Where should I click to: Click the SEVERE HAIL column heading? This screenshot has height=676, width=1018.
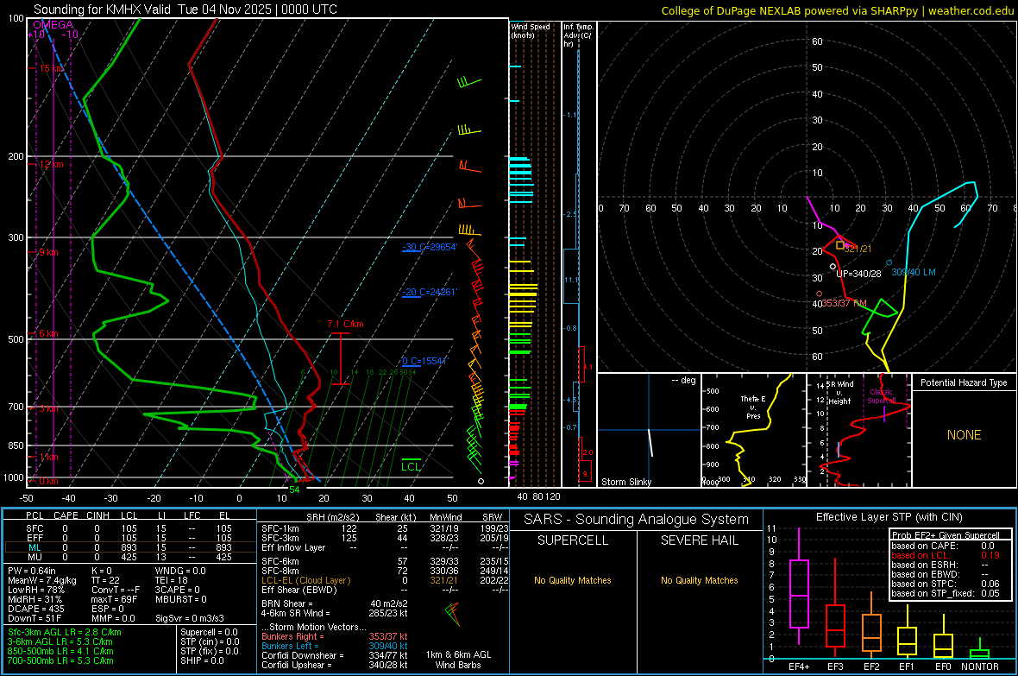(x=699, y=540)
